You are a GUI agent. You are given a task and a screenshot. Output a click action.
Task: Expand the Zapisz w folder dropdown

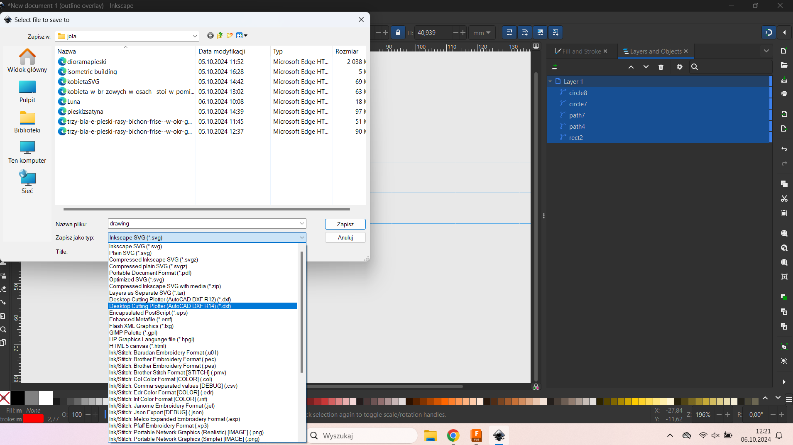pyautogui.click(x=195, y=36)
